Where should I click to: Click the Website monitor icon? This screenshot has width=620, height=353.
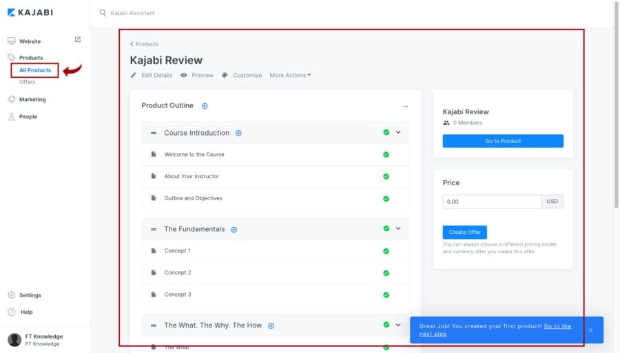coord(12,41)
